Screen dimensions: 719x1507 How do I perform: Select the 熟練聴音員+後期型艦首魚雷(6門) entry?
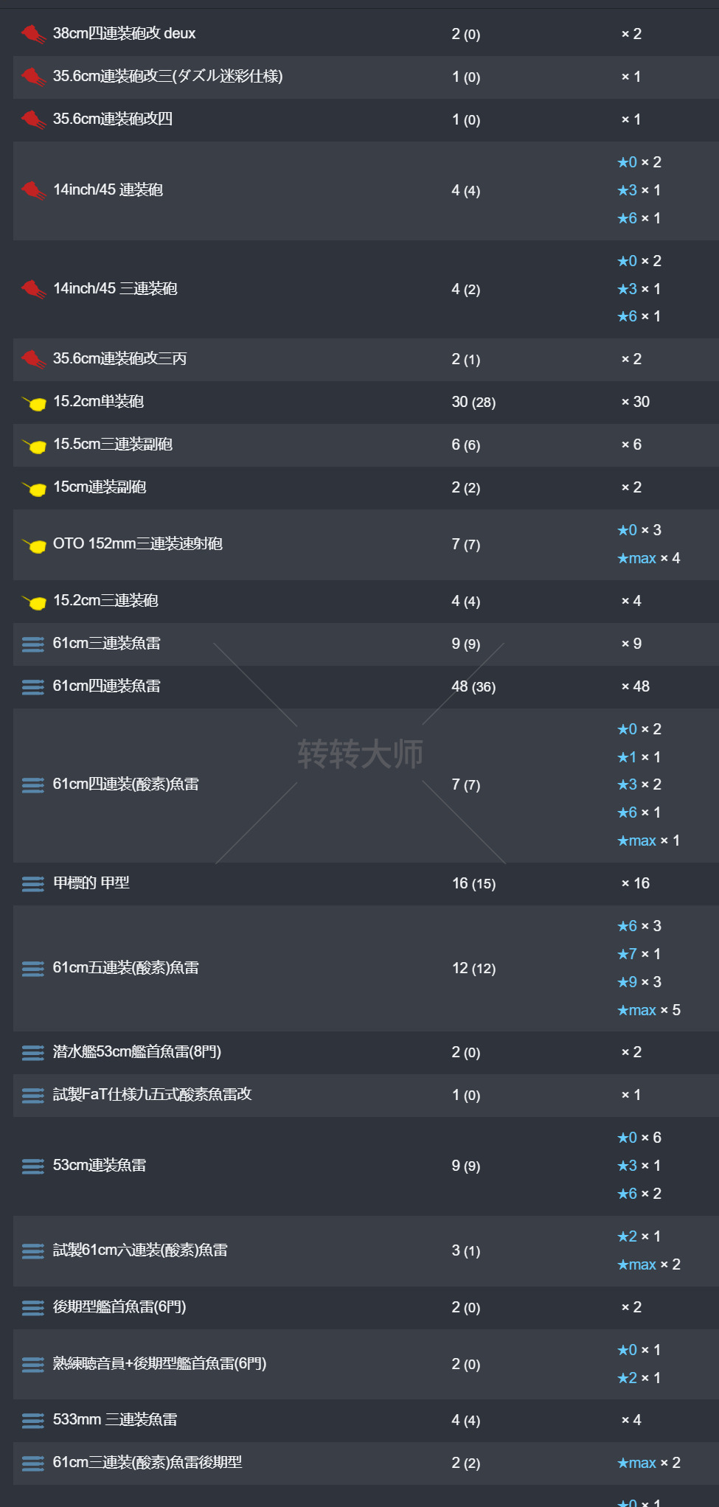click(x=159, y=1363)
